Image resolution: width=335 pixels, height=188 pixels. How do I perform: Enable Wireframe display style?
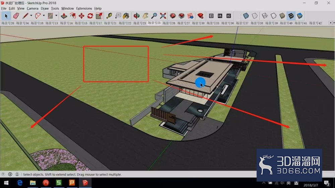point(265,16)
